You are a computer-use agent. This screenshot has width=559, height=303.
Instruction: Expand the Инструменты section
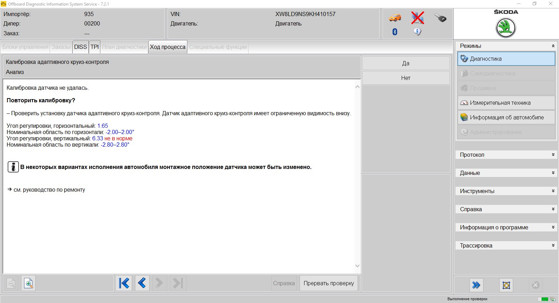point(506,191)
